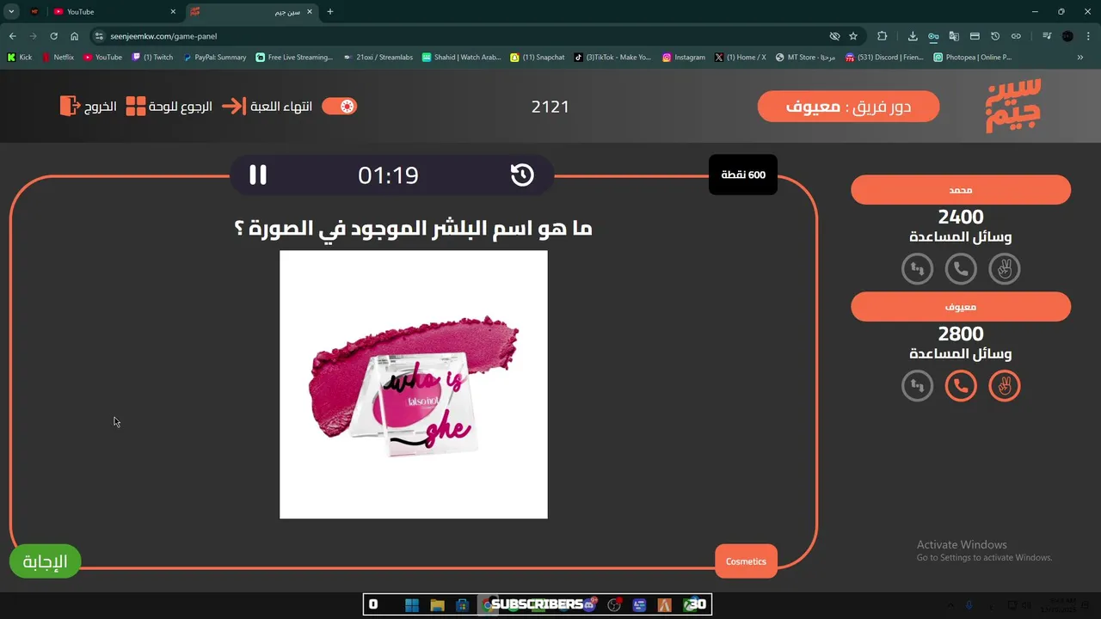Viewport: 1101px width, 619px height.
Task: Open a new browser tab
Action: [330, 12]
